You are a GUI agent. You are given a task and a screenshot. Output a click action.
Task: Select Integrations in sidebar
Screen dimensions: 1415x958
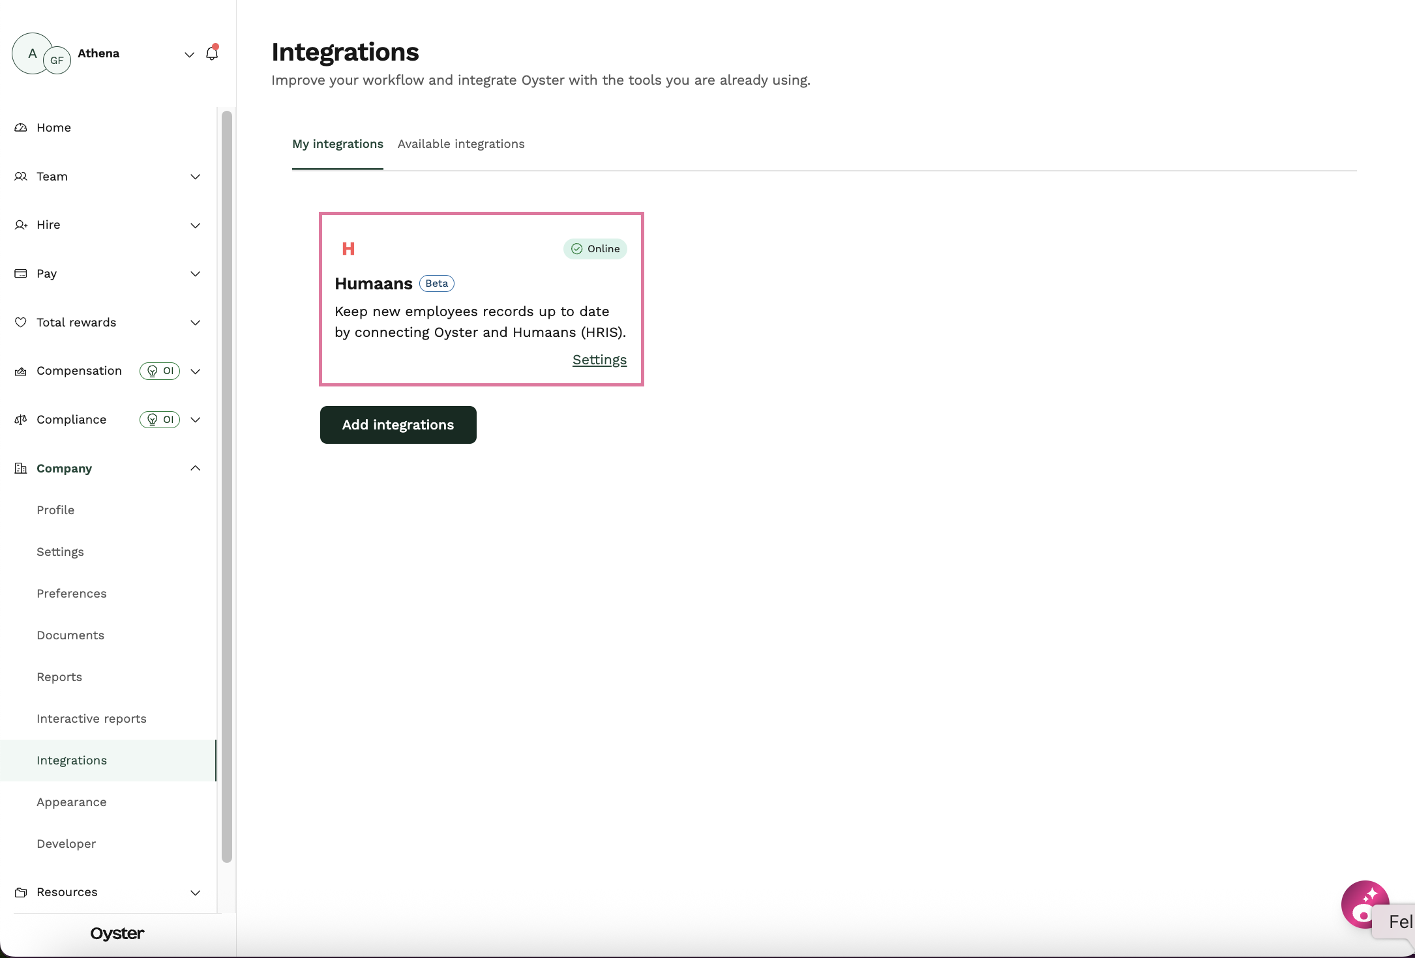(x=108, y=761)
